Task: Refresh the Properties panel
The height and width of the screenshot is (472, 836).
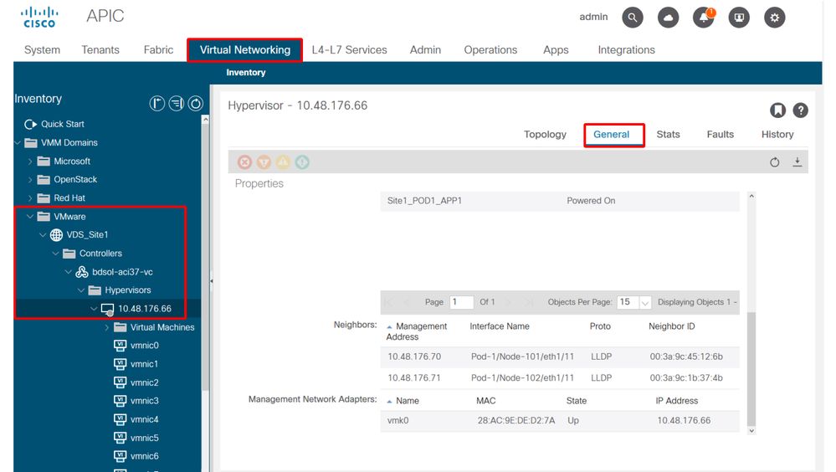Action: click(775, 162)
